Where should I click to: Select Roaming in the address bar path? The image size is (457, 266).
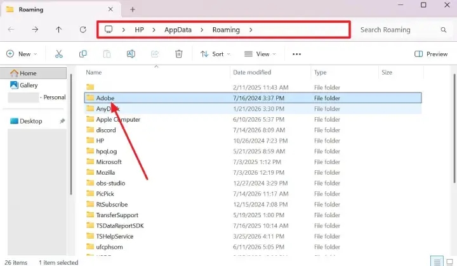pyautogui.click(x=226, y=30)
